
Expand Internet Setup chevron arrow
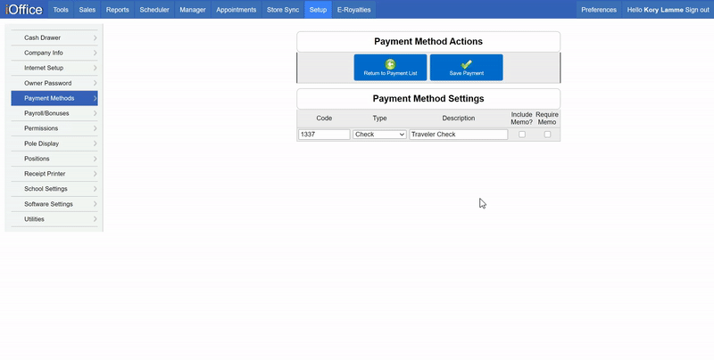click(95, 68)
